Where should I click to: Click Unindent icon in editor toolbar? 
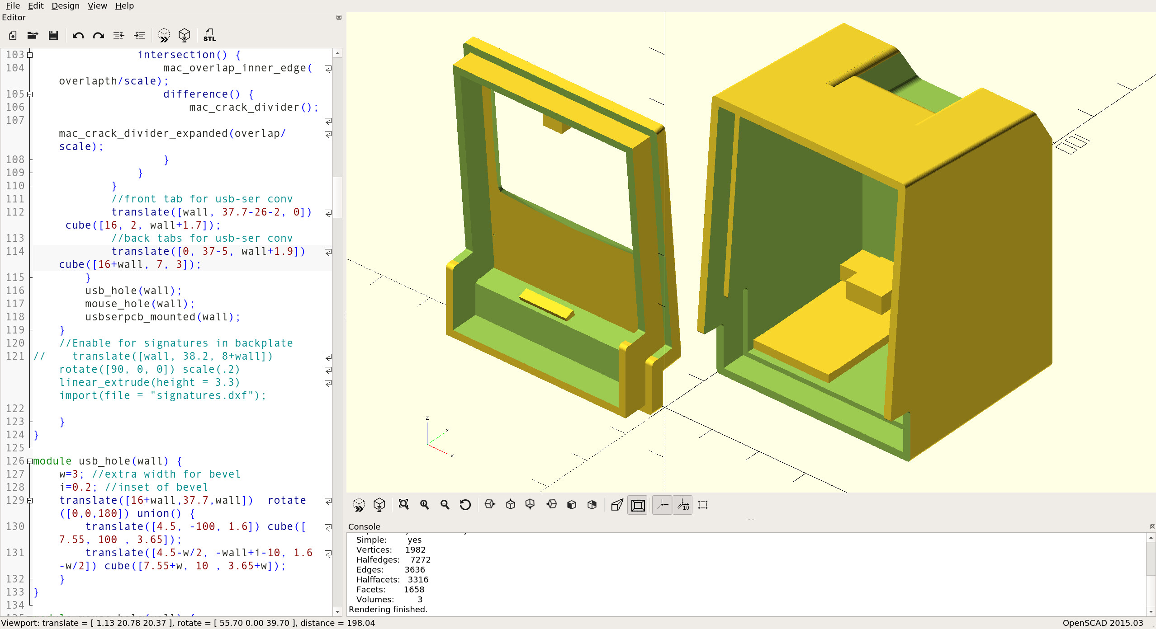click(118, 35)
